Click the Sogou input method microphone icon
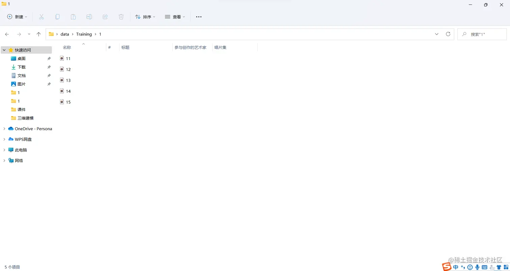The height and width of the screenshot is (271, 510). (477, 267)
